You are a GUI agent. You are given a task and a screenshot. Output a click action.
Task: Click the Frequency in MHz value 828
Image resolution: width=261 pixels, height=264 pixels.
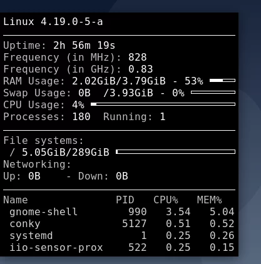[138, 58]
